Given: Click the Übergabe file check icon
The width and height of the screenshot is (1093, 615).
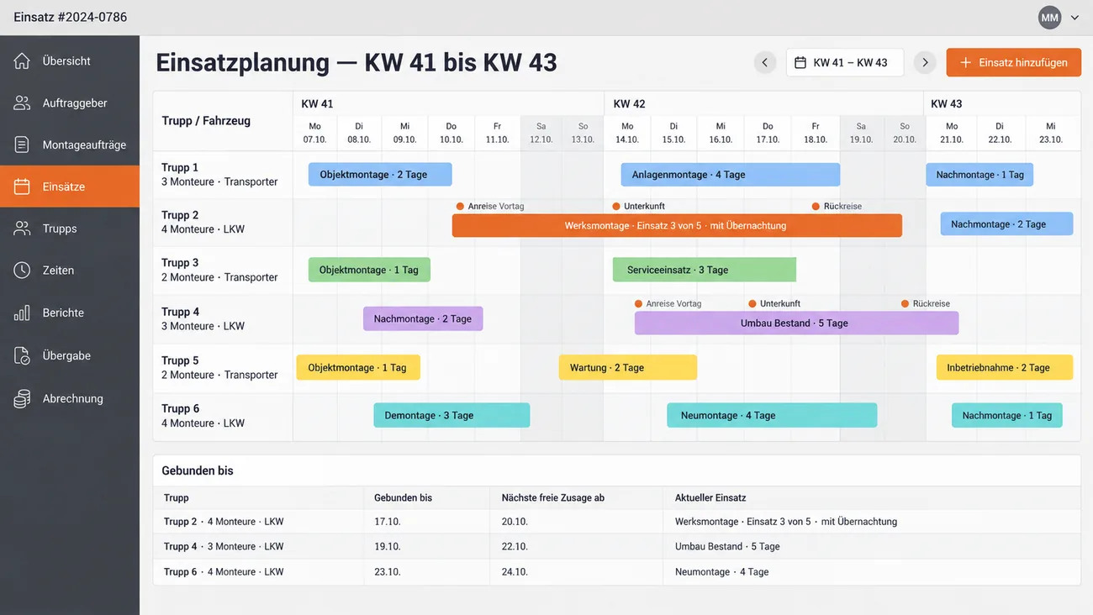Looking at the screenshot, I should [x=22, y=355].
